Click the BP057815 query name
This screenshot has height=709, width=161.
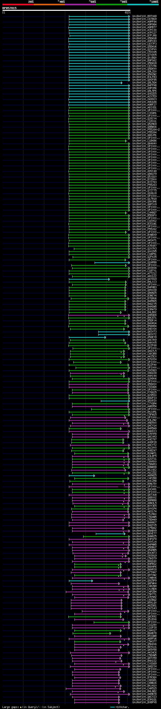(9, 8)
